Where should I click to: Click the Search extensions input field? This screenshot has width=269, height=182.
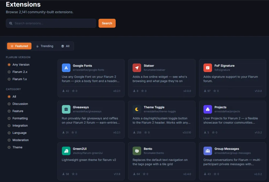[x=51, y=23]
